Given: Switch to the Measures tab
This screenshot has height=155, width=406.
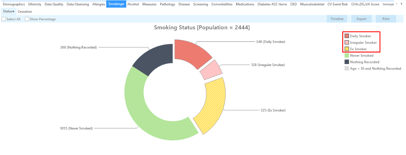Looking at the screenshot, I should (149, 4).
